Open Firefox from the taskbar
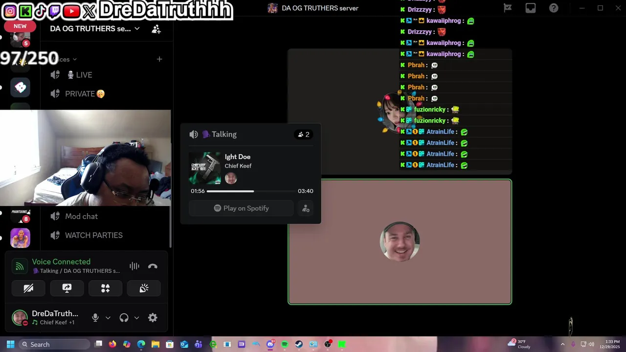Screen dimensions: 626x352 pos(112,345)
